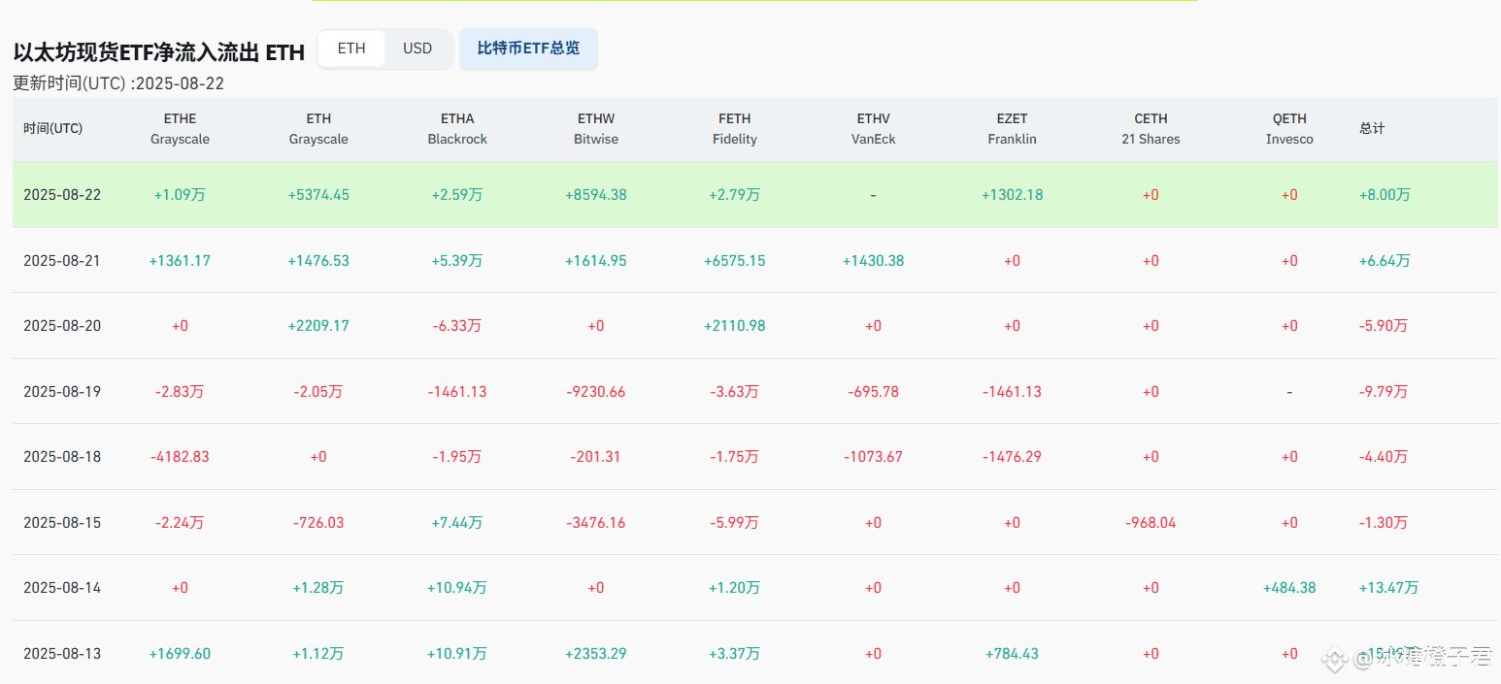The height and width of the screenshot is (684, 1501).
Task: Click the ETHA Blackrock column header
Action: point(457,128)
